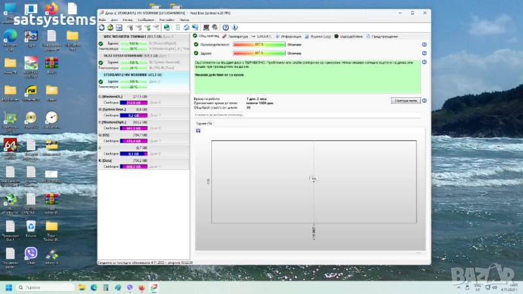
Task: Click the help question mark toolbar icon
Action: coord(226,27)
